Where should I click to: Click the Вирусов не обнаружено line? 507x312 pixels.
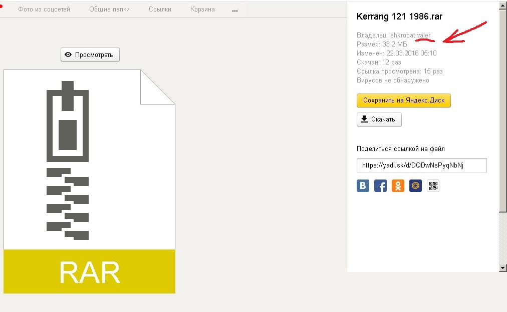(x=393, y=80)
